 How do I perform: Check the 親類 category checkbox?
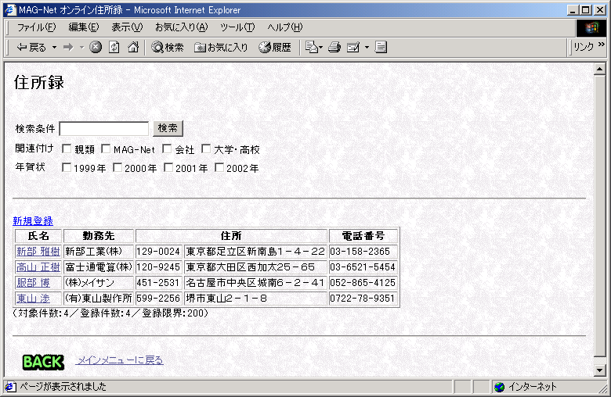pos(66,149)
